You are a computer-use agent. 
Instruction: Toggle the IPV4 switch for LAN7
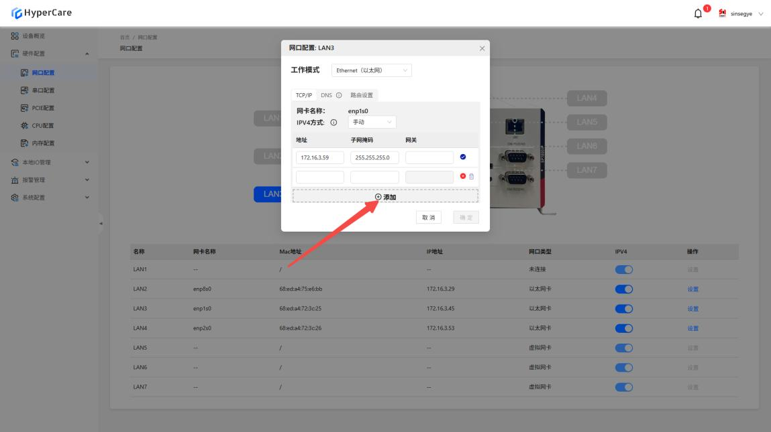click(623, 387)
